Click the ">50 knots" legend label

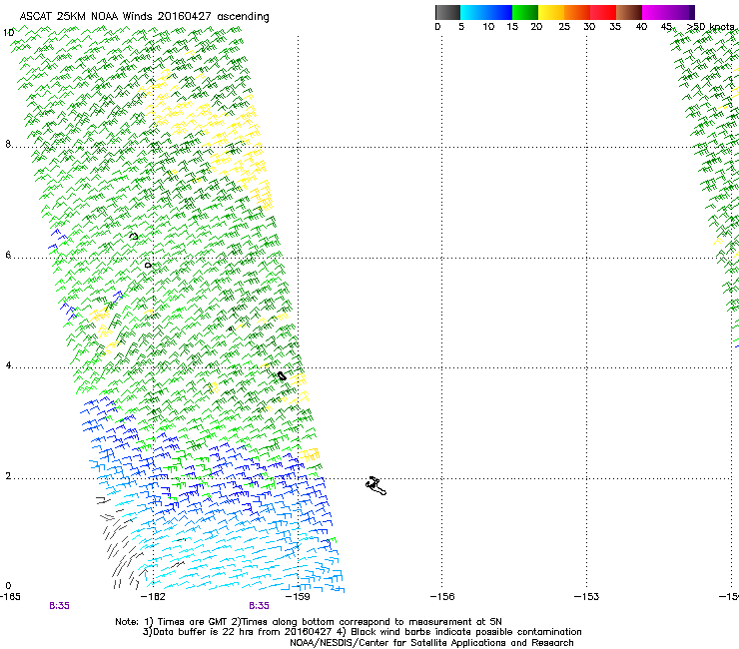coord(711,27)
